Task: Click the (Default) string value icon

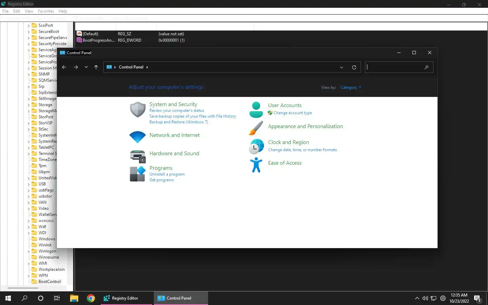Action: coord(79,34)
